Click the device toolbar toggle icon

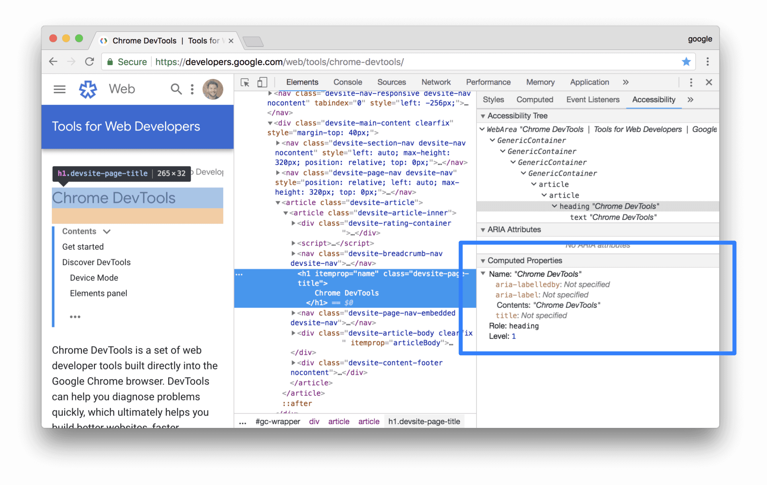tap(261, 82)
